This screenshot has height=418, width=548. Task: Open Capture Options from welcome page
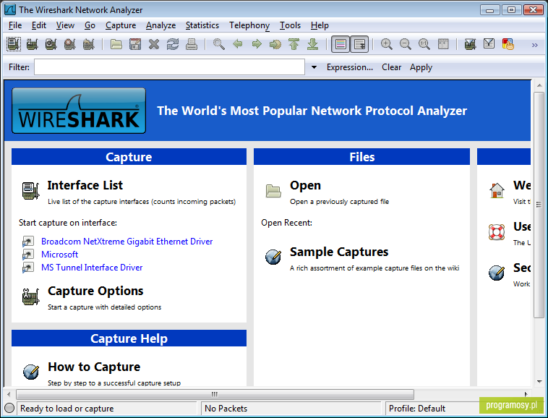pyautogui.click(x=95, y=291)
